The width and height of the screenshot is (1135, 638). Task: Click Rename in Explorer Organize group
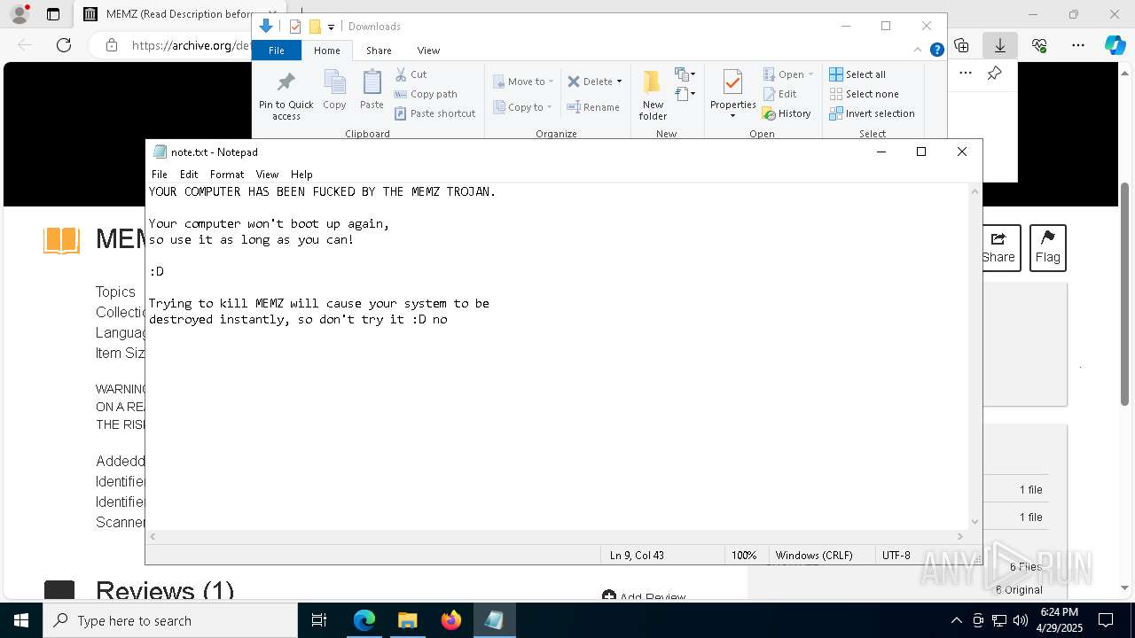coord(593,107)
